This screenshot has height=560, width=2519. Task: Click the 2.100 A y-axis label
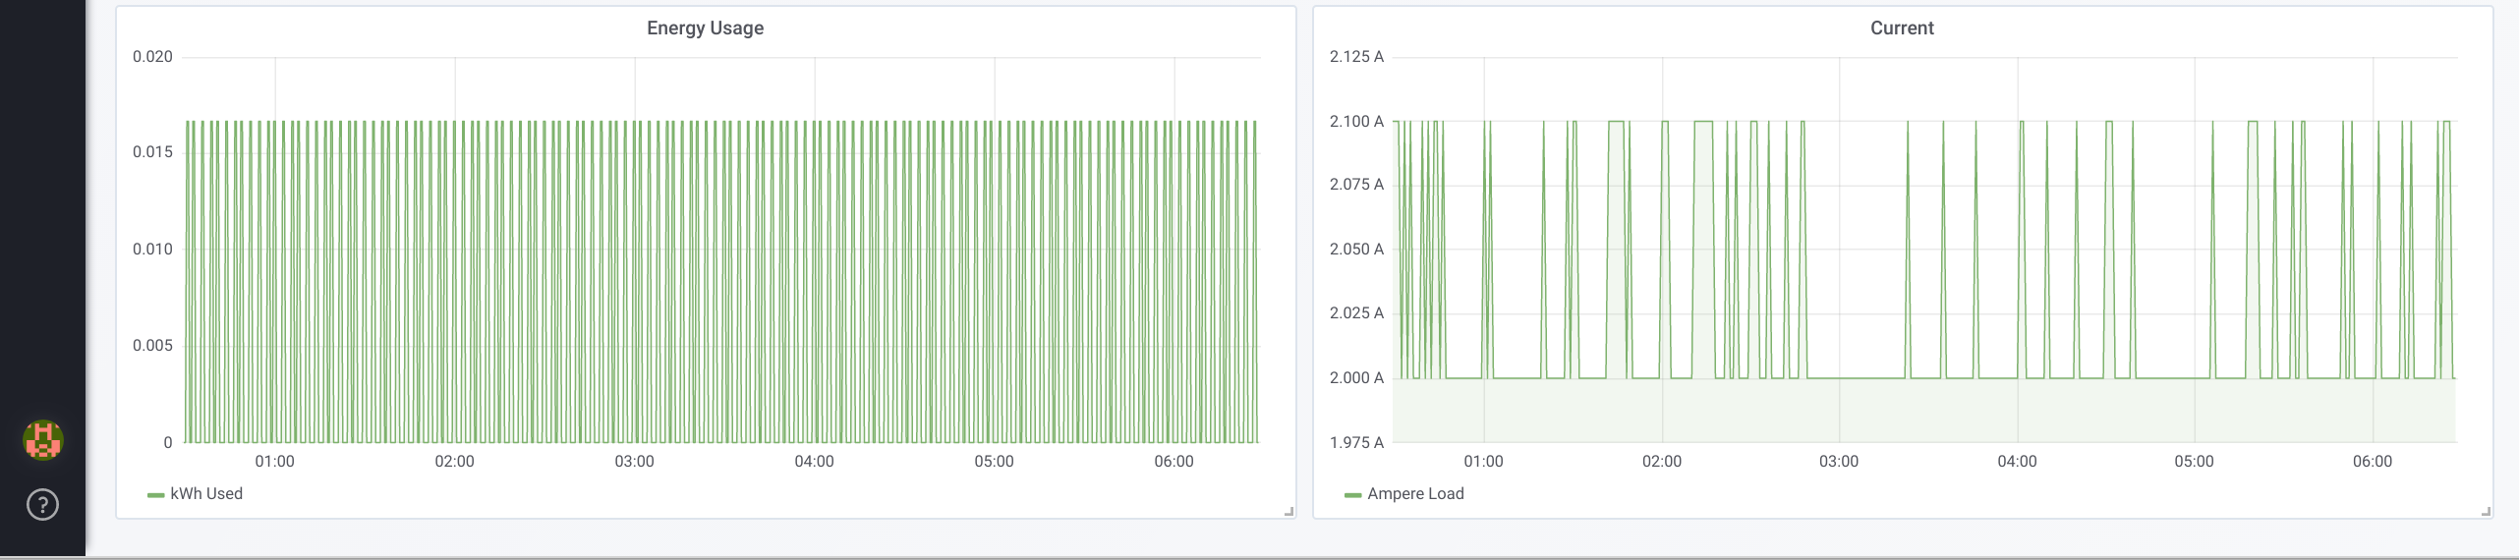1356,121
